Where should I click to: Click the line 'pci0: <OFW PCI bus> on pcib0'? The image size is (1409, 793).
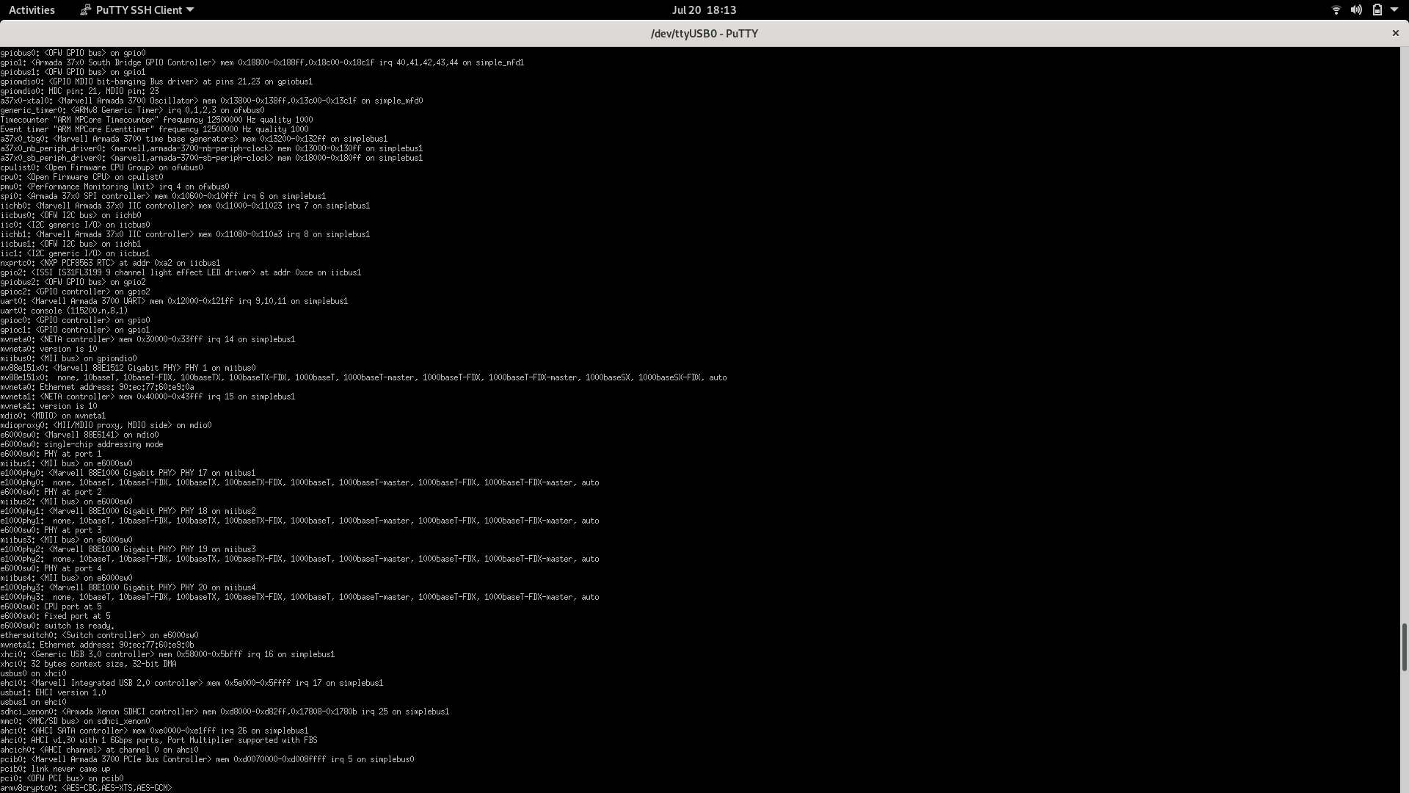(62, 778)
